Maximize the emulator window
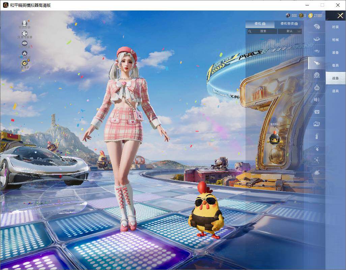The width and height of the screenshot is (346, 270). (322, 5)
